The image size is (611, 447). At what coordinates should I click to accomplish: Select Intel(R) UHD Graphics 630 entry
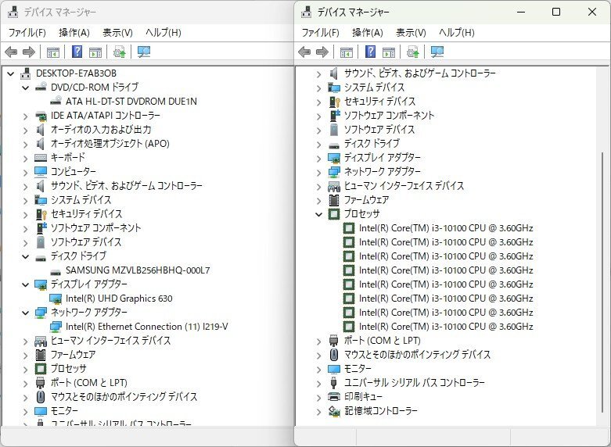[119, 299]
